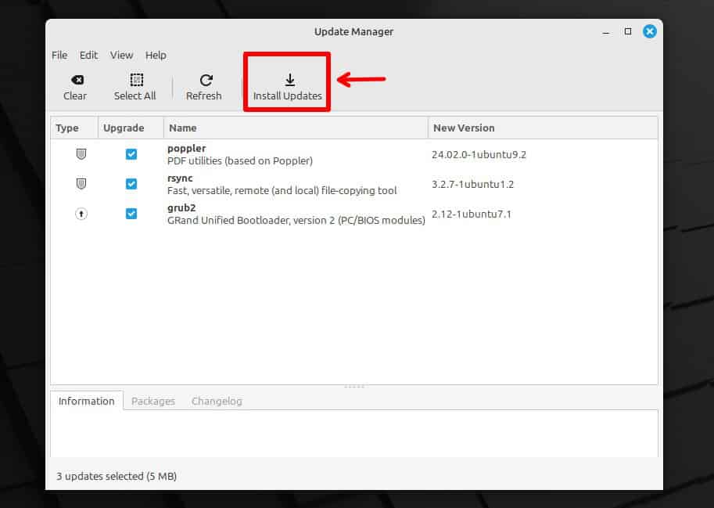Click the shield icon next to rsync
Viewport: 714px width, 508px height.
click(81, 183)
